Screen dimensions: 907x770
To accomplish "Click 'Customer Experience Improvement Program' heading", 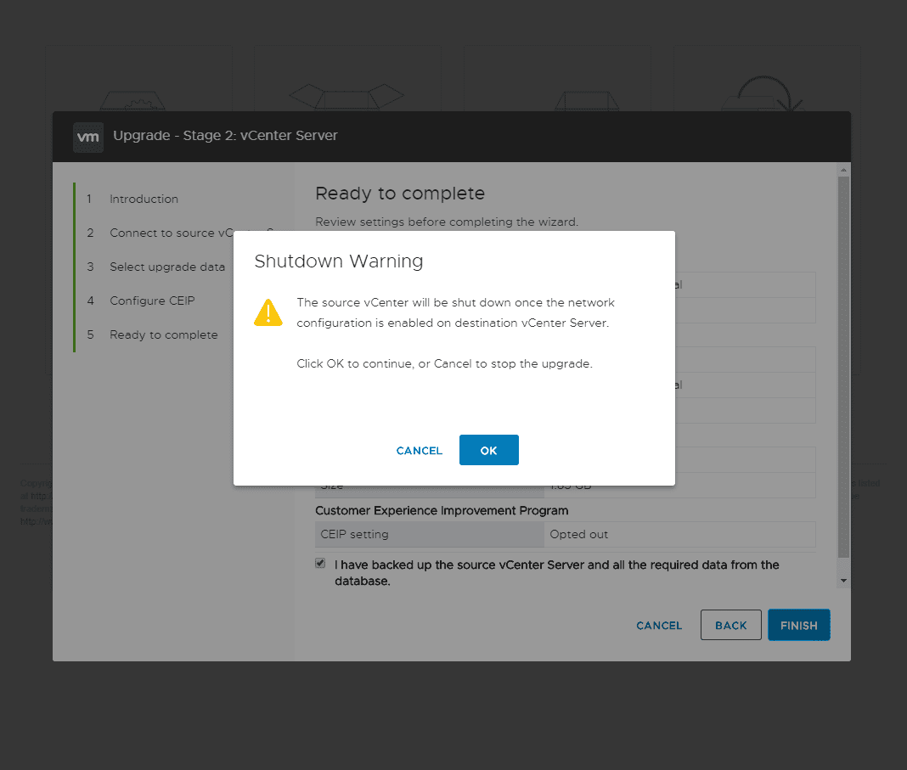I will tap(442, 510).
